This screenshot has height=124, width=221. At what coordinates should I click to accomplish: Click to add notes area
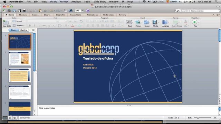pyautogui.click(x=128, y=111)
